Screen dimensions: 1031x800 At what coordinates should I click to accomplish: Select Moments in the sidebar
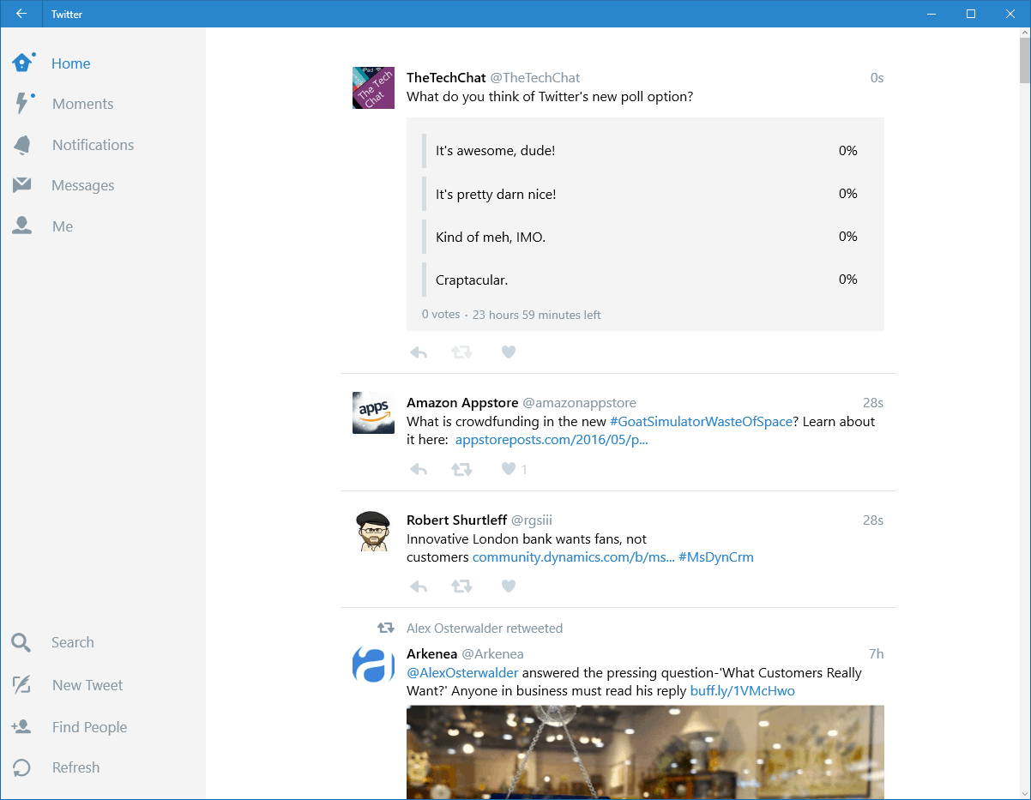coord(82,104)
